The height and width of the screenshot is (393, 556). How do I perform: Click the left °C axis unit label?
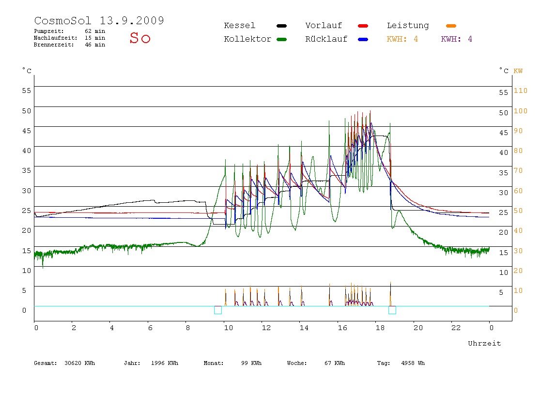(27, 71)
